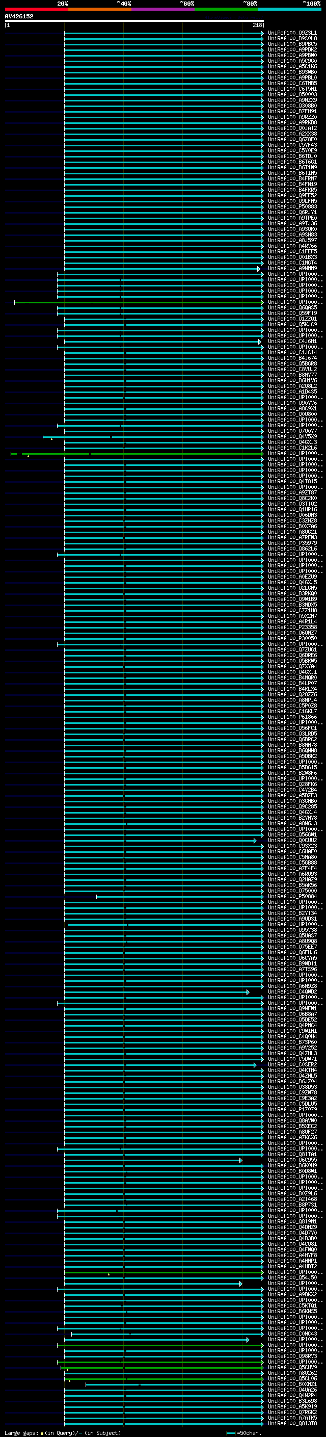
Task: Click the UniRef100_P23358 label
Action: click(x=292, y=627)
